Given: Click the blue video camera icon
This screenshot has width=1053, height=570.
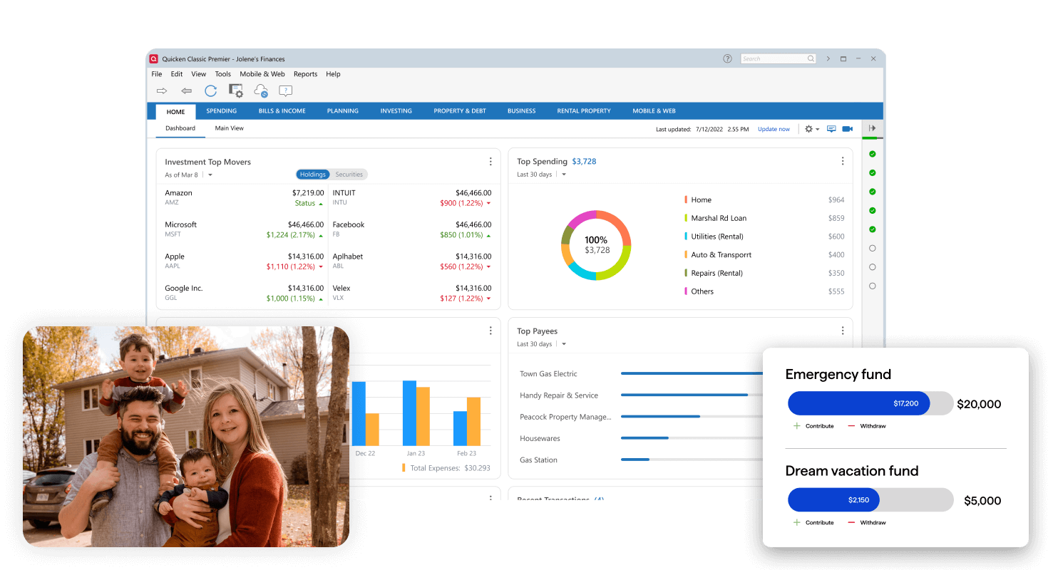Looking at the screenshot, I should click(847, 129).
